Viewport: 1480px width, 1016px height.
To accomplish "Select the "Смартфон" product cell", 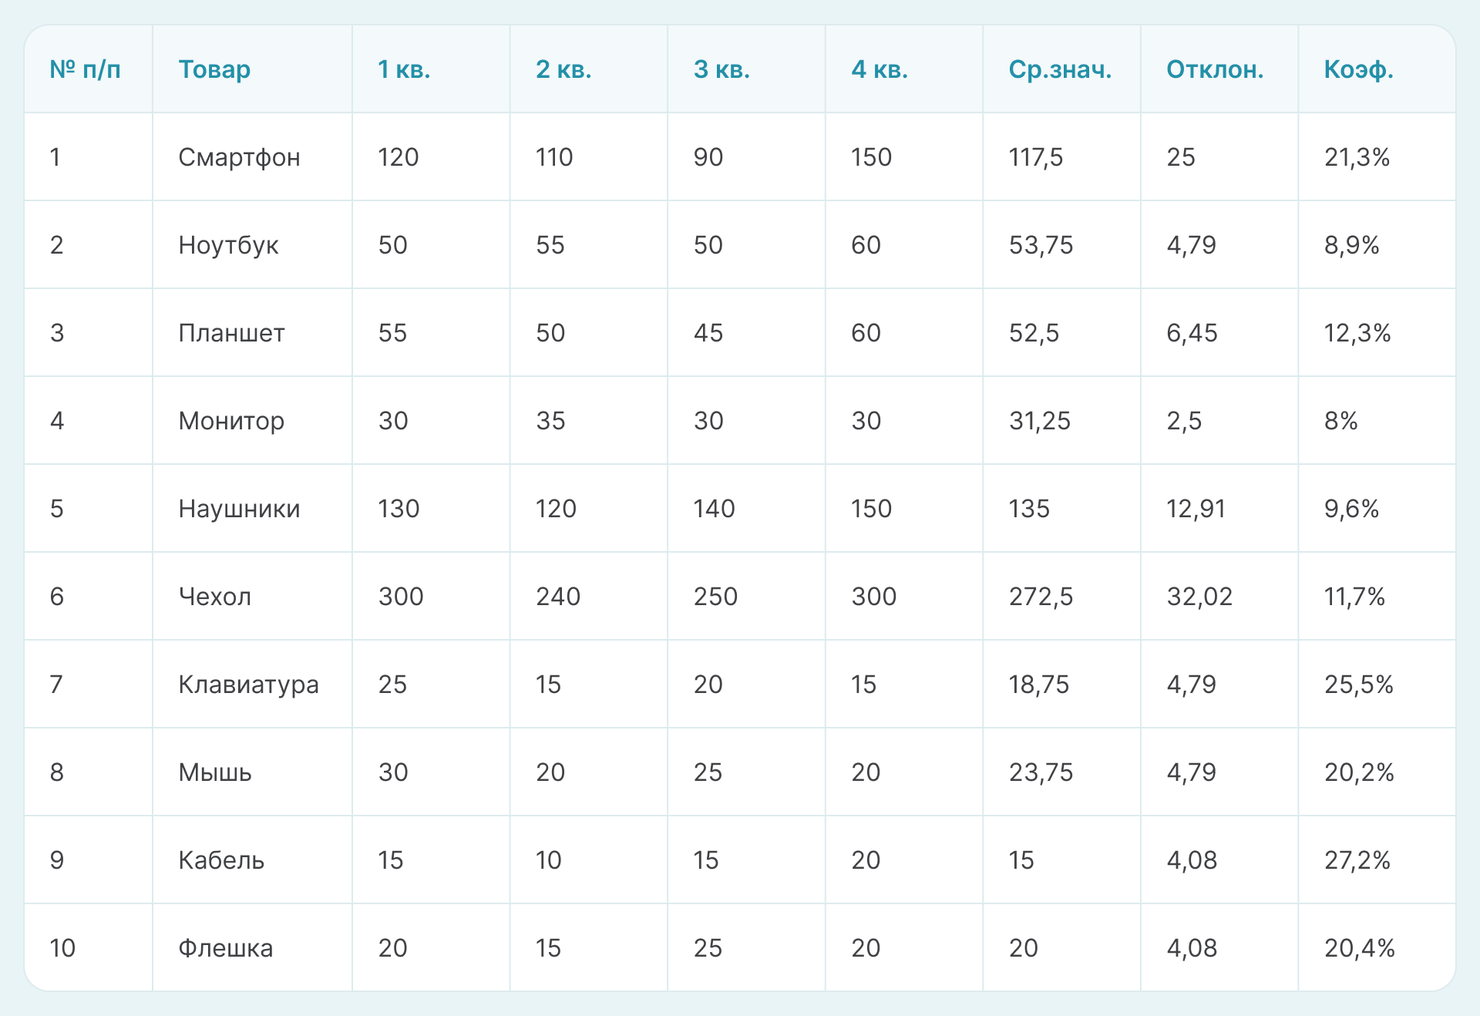I will pos(239,157).
